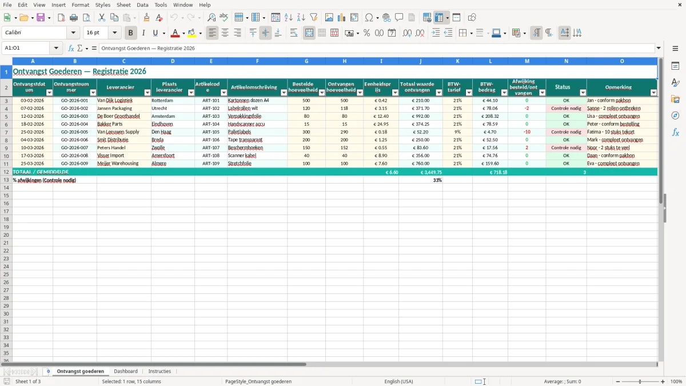Toggle Center Vertically alignment
The image size is (686, 386).
click(265, 33)
